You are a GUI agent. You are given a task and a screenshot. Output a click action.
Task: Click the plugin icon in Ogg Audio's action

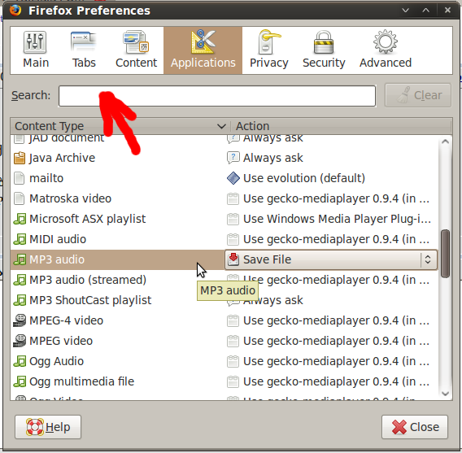point(233,361)
